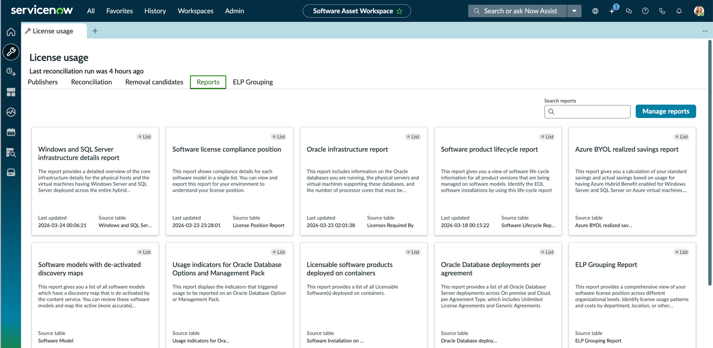Open the Workspaces menu

[196, 11]
